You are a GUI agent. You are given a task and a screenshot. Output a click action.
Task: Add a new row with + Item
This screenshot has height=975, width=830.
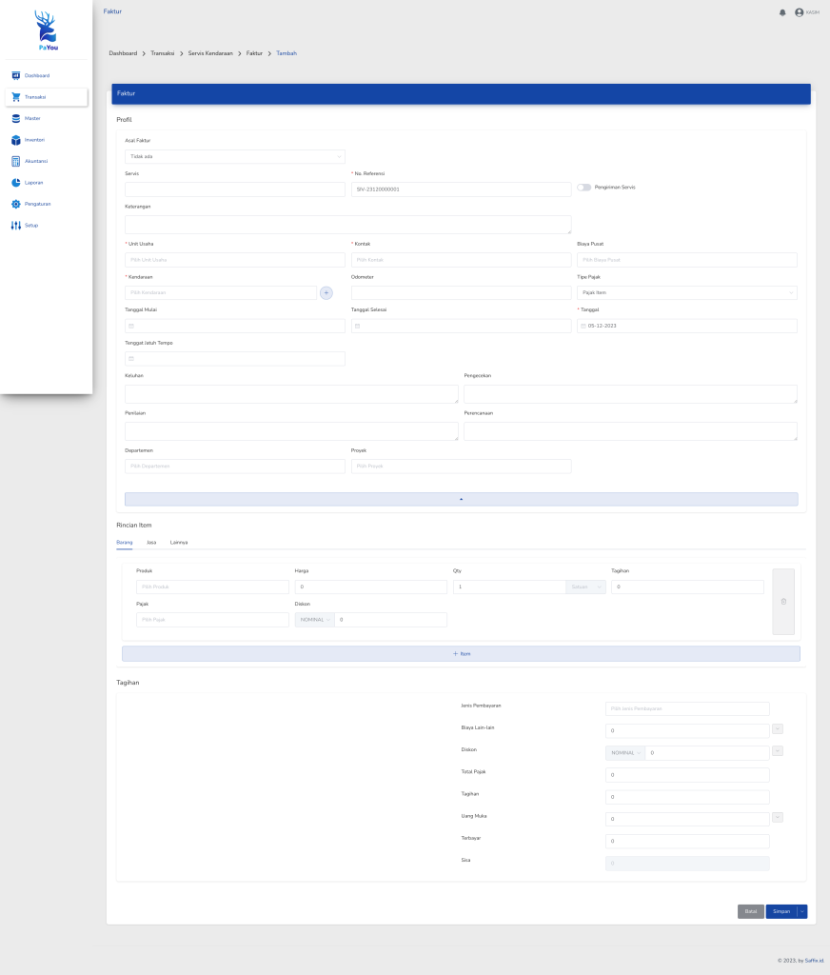(x=462, y=653)
